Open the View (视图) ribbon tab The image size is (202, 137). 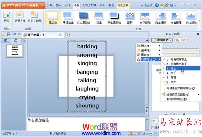[111, 5]
